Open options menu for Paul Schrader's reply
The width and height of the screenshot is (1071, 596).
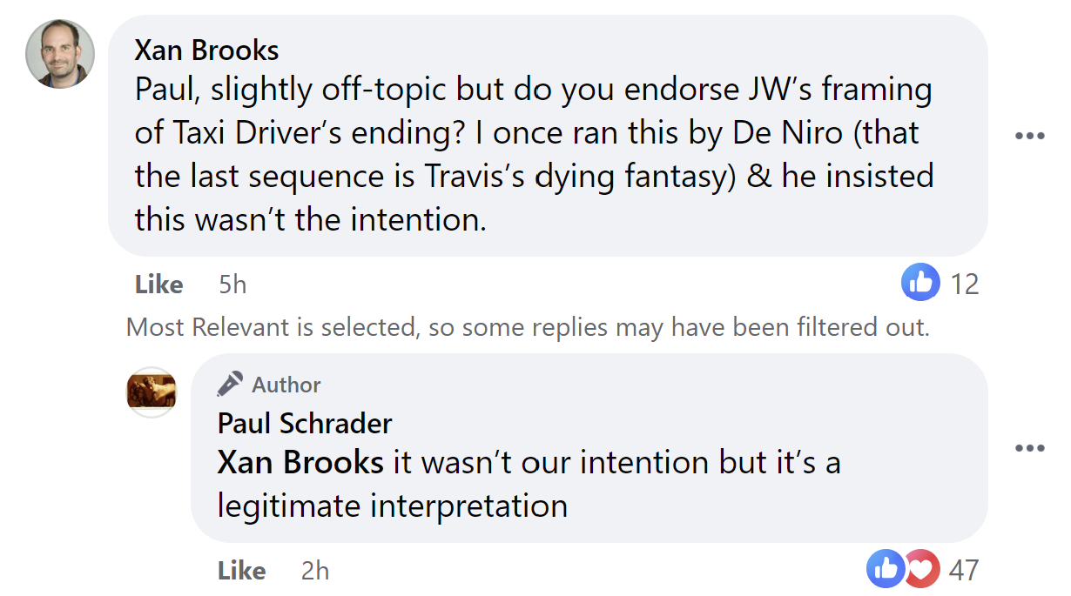click(x=1029, y=448)
